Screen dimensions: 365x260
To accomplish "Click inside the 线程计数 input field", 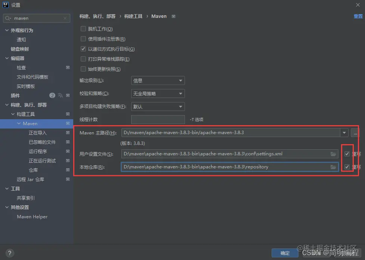I will (158, 119).
